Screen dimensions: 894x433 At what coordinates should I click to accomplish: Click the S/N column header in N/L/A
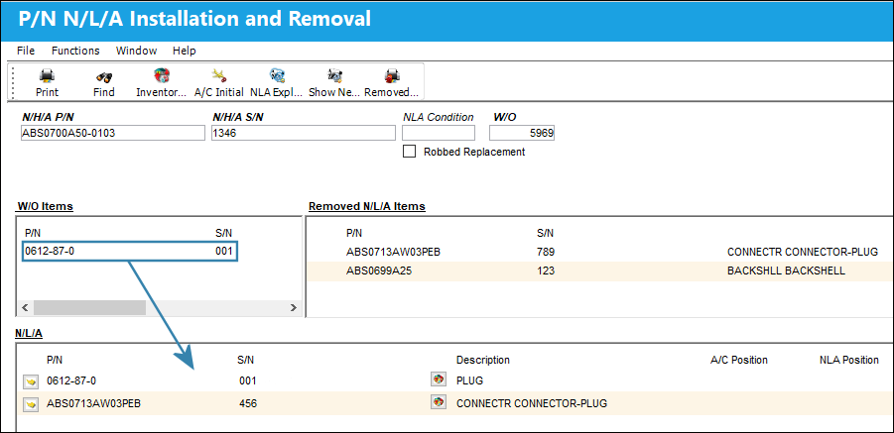pyautogui.click(x=246, y=360)
